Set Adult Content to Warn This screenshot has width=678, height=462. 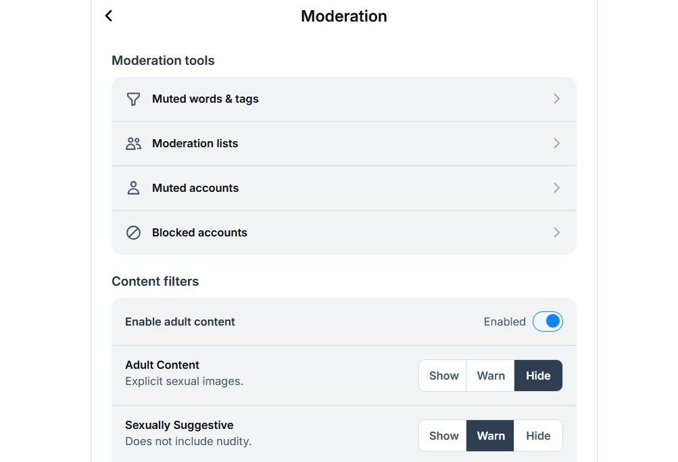pyautogui.click(x=491, y=376)
